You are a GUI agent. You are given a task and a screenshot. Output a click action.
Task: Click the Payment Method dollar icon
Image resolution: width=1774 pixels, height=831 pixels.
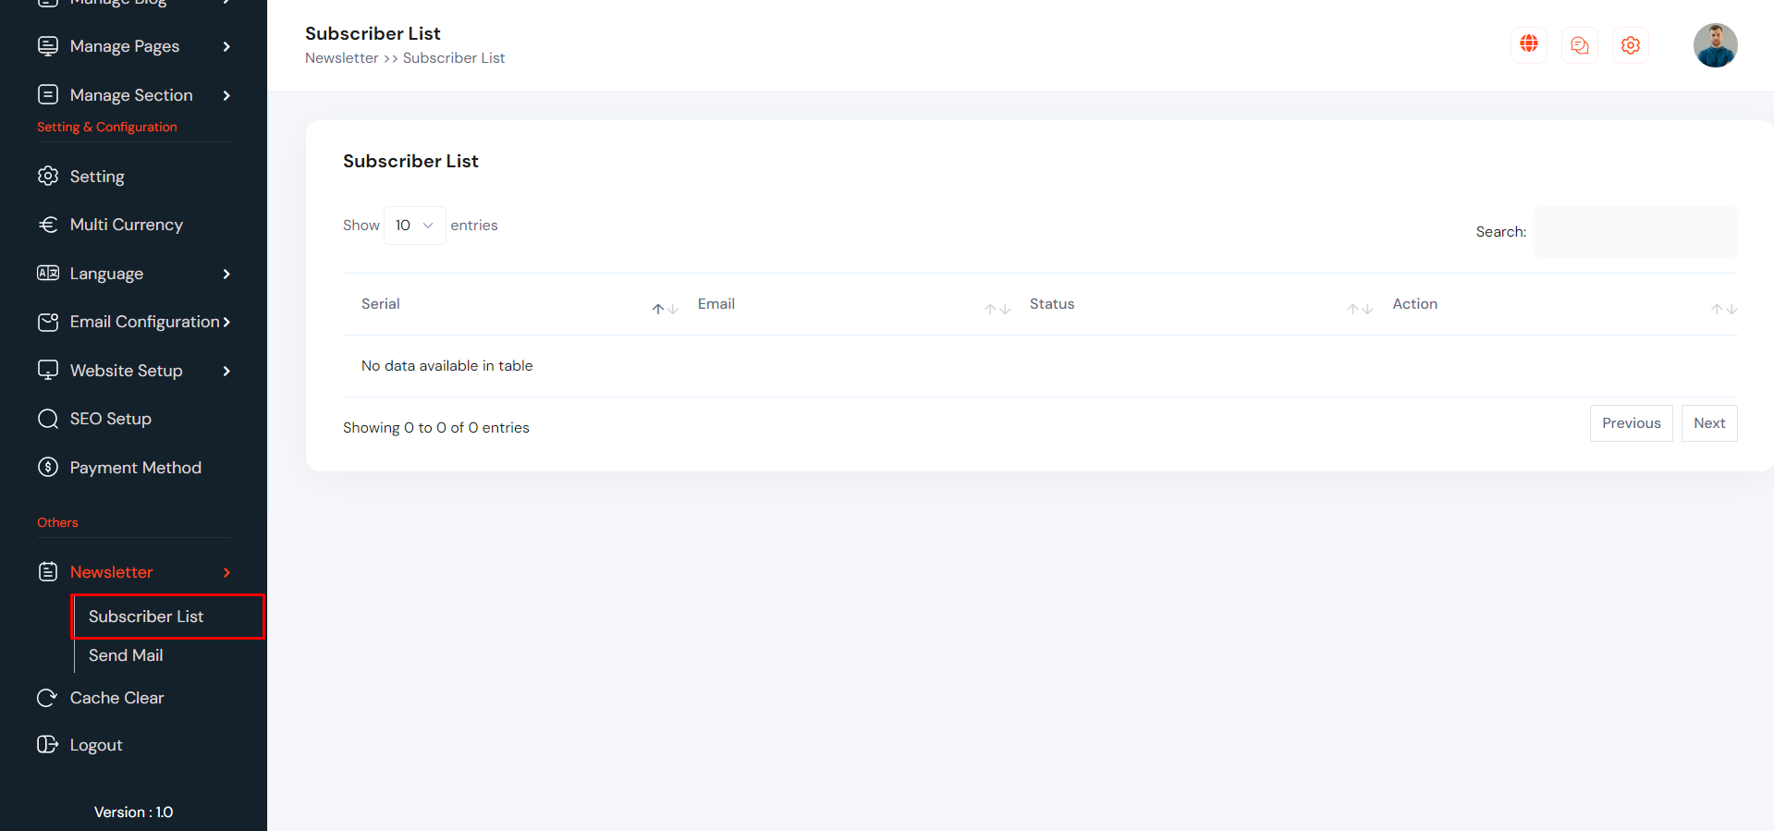(48, 468)
